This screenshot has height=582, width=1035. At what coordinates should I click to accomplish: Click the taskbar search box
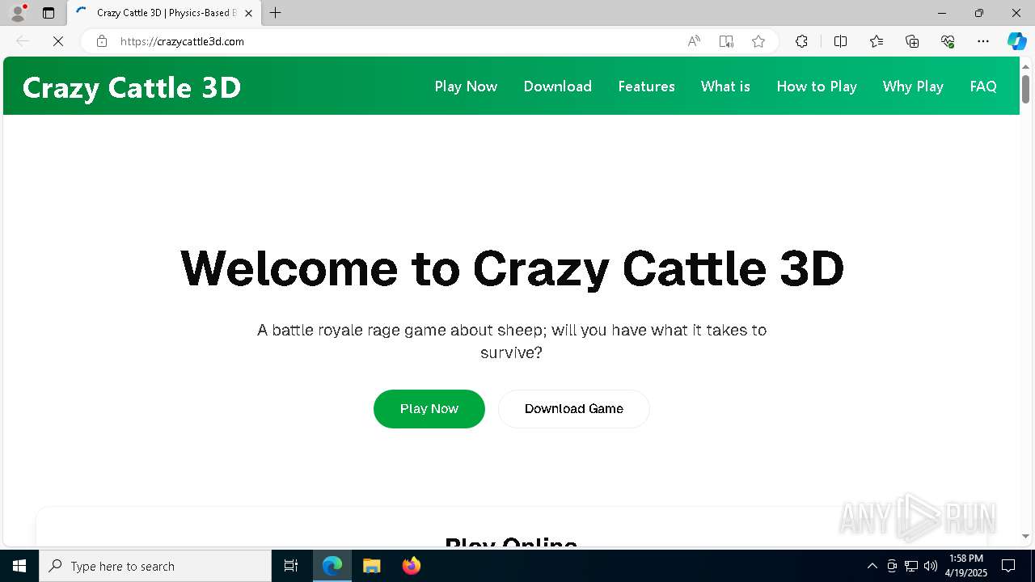[x=155, y=566]
